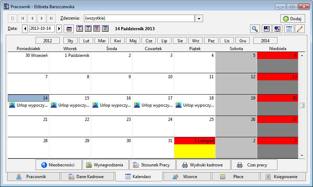
Task: Switch to day view icon '1'
Action: tap(79, 28)
